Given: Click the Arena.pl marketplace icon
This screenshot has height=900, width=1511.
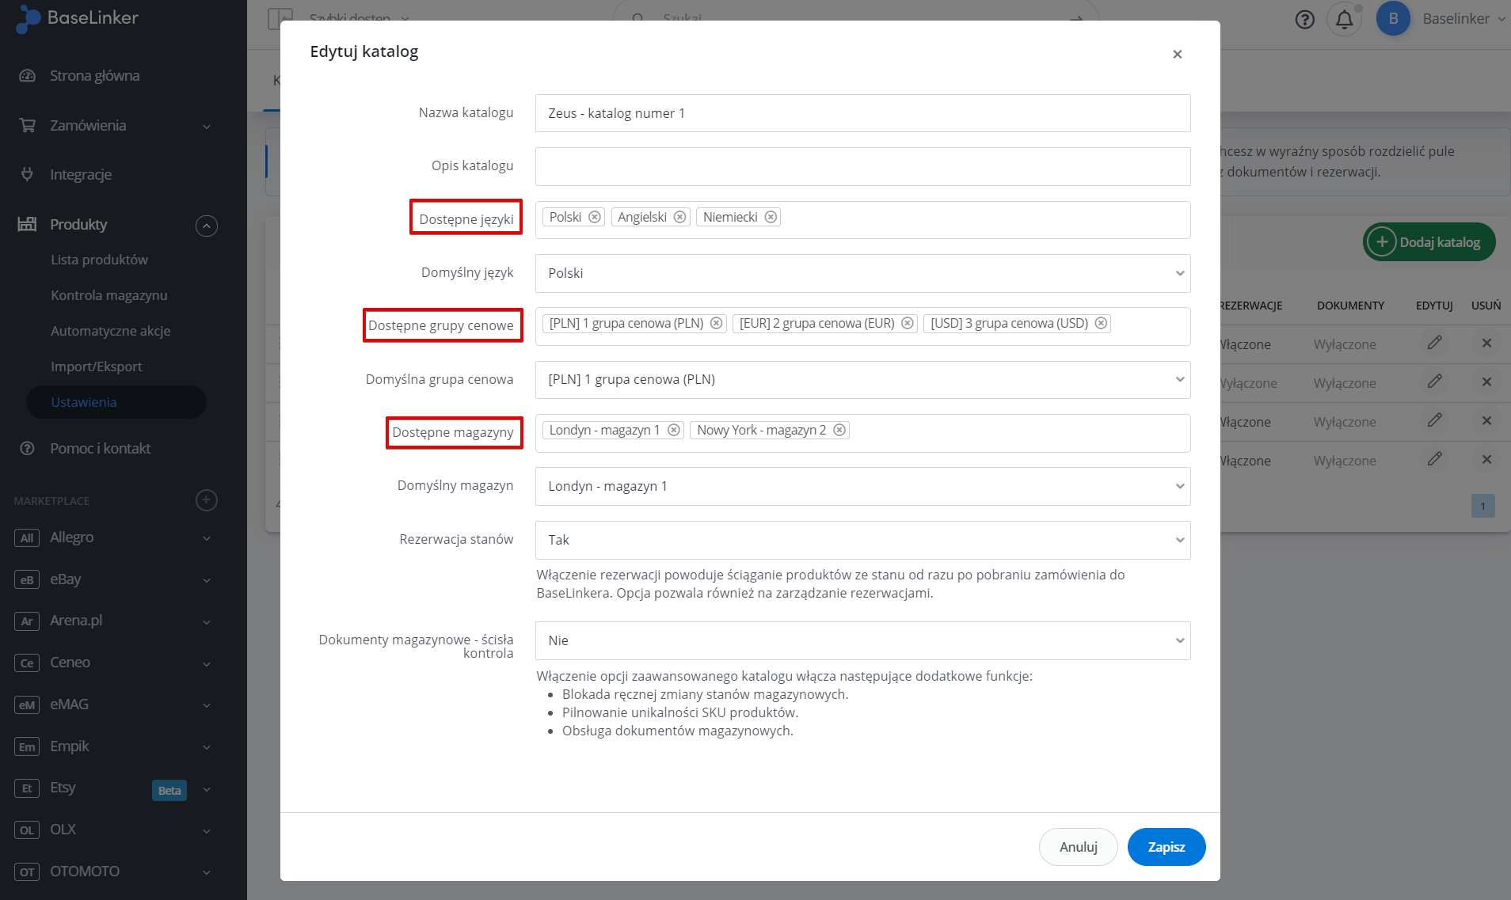Looking at the screenshot, I should [27, 621].
